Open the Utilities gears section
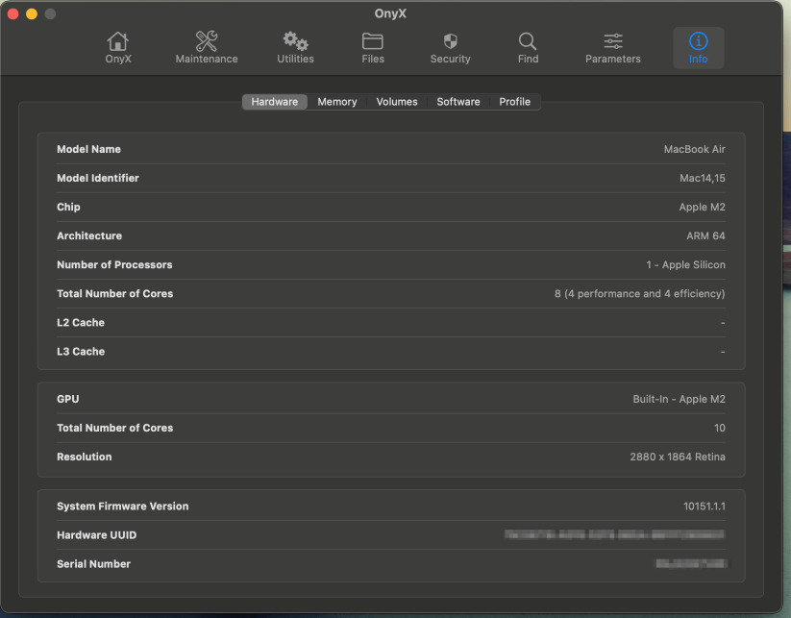Viewport: 791px width, 618px height. [x=295, y=48]
